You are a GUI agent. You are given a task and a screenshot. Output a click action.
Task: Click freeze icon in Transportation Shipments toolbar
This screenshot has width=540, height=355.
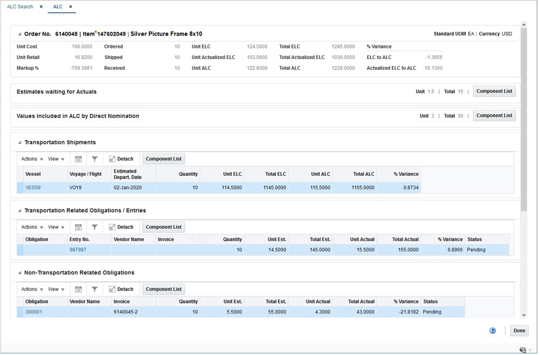[x=79, y=159]
